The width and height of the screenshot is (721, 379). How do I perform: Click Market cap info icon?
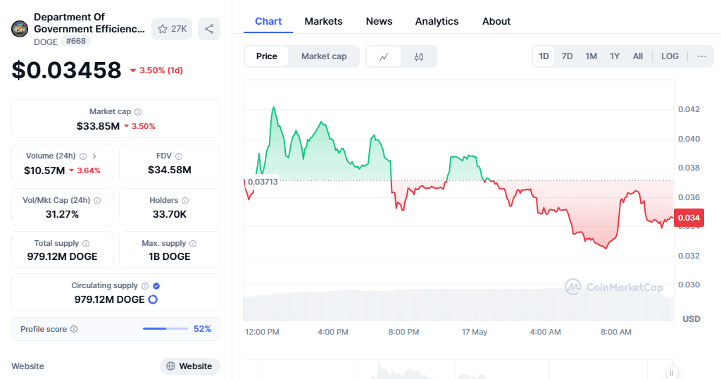coord(138,112)
